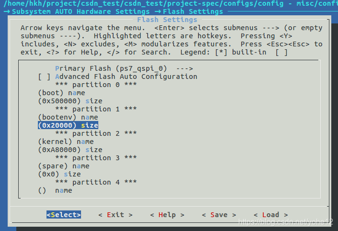Click the highlighted 0x20000 size entry
338x231 pixels.
[x=68, y=125]
